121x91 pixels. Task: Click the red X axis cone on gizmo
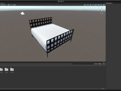100,10
